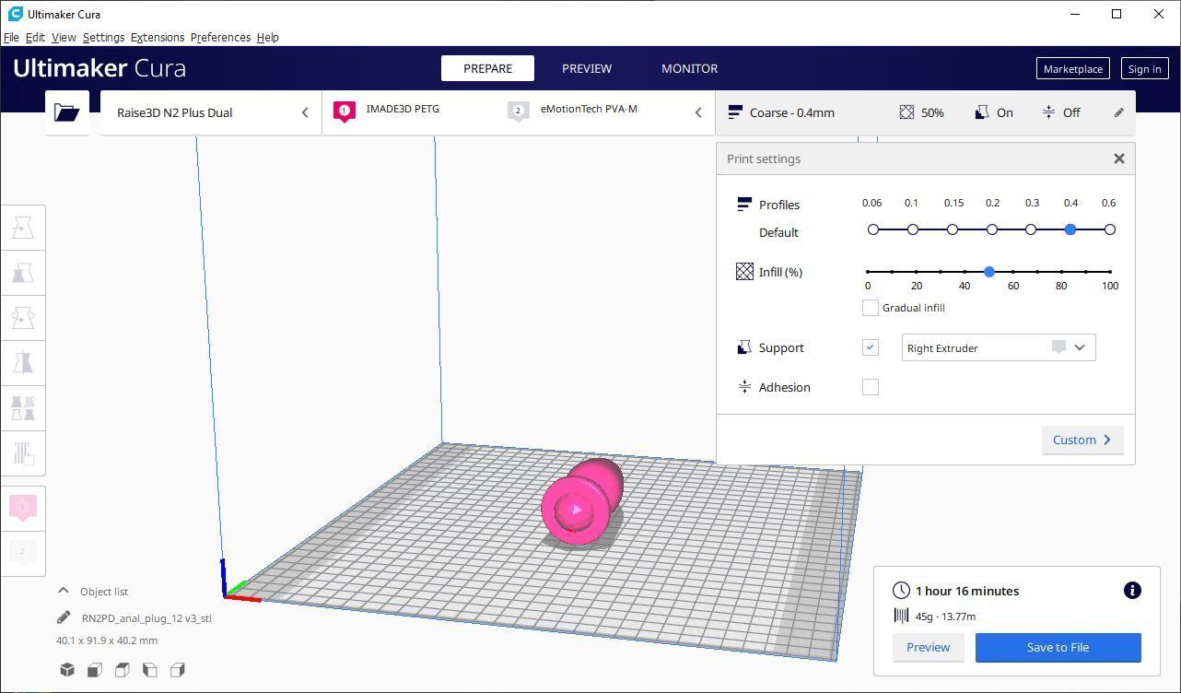Image resolution: width=1181 pixels, height=693 pixels.
Task: Click the Infill slider handle at 50
Action: [x=988, y=272]
